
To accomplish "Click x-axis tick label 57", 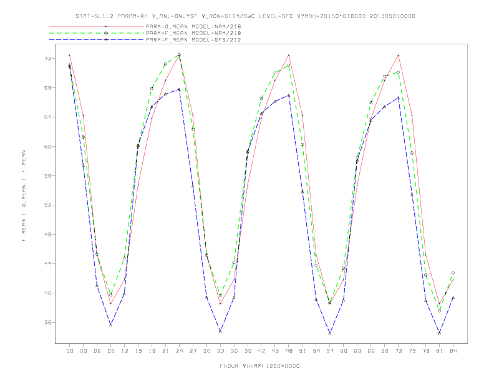I will pos(330,351).
